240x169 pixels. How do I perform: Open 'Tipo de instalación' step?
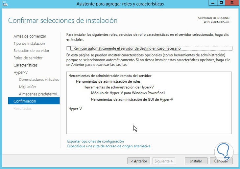[29, 43]
